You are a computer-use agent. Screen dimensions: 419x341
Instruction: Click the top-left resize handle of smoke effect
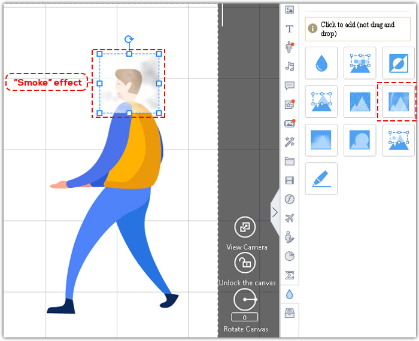tap(99, 54)
